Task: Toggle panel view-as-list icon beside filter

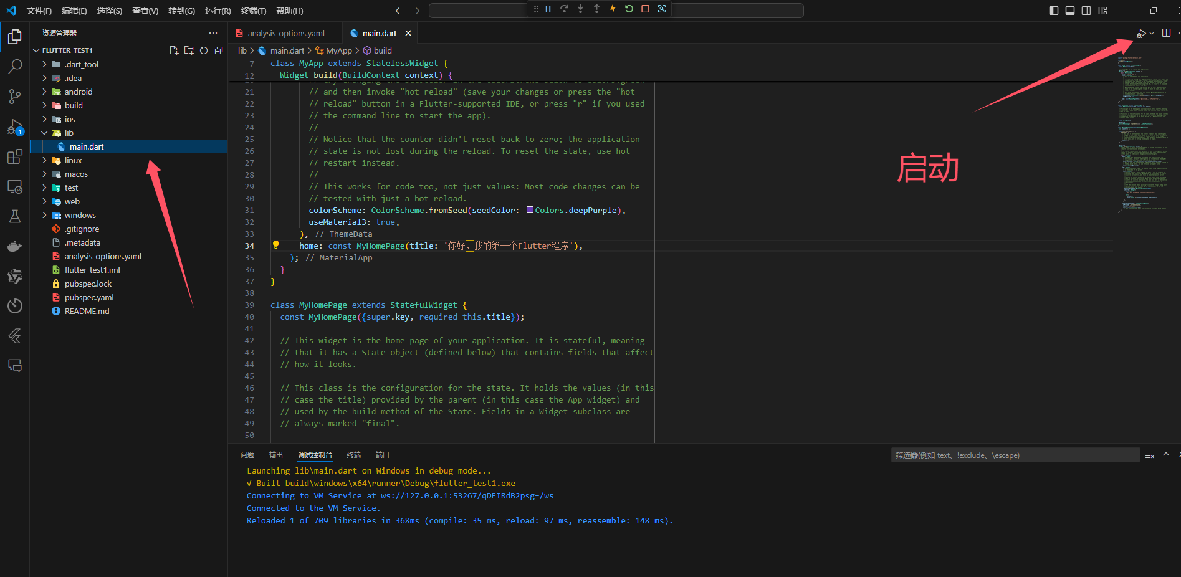Action: click(1150, 455)
